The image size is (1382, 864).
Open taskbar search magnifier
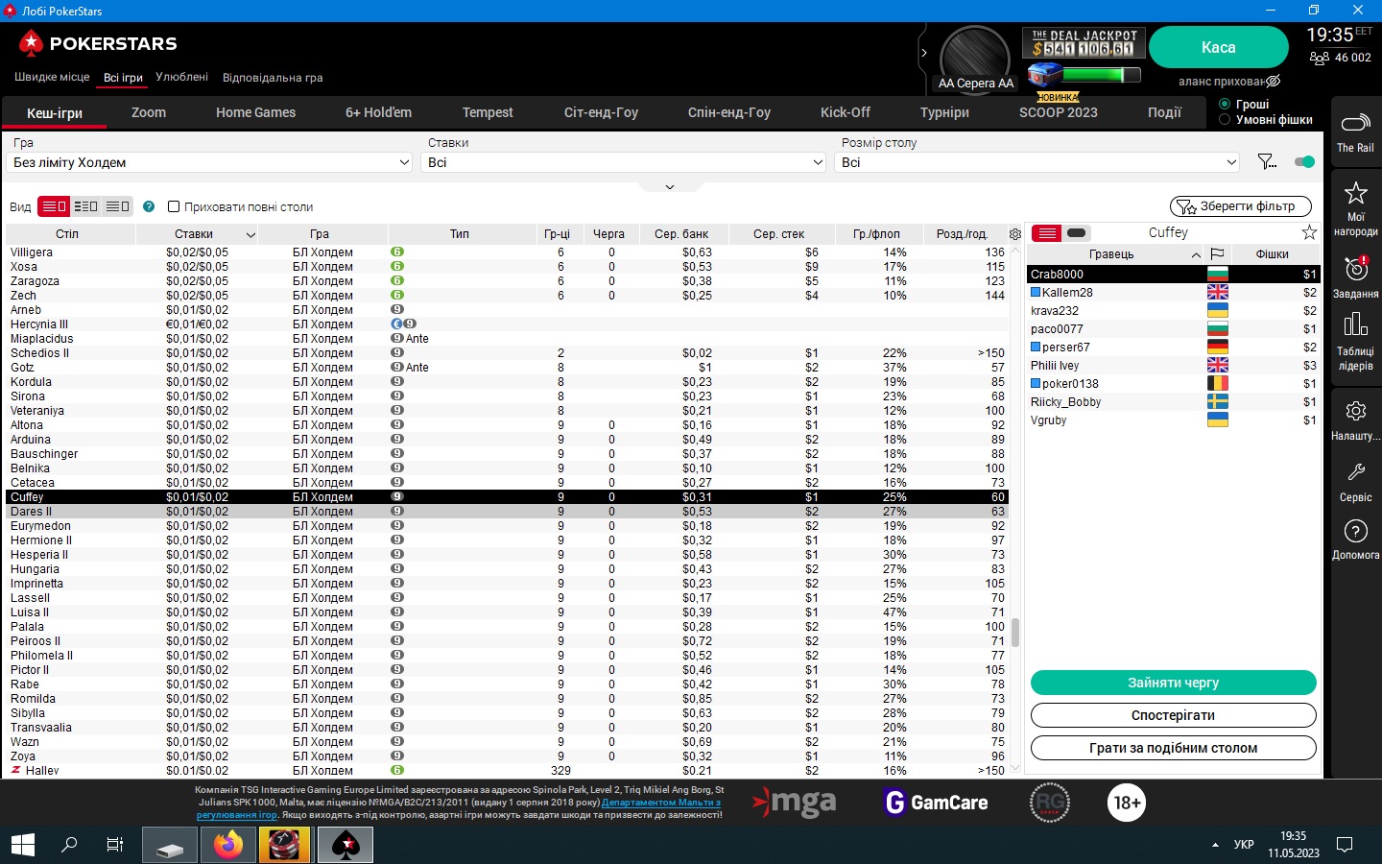69,845
